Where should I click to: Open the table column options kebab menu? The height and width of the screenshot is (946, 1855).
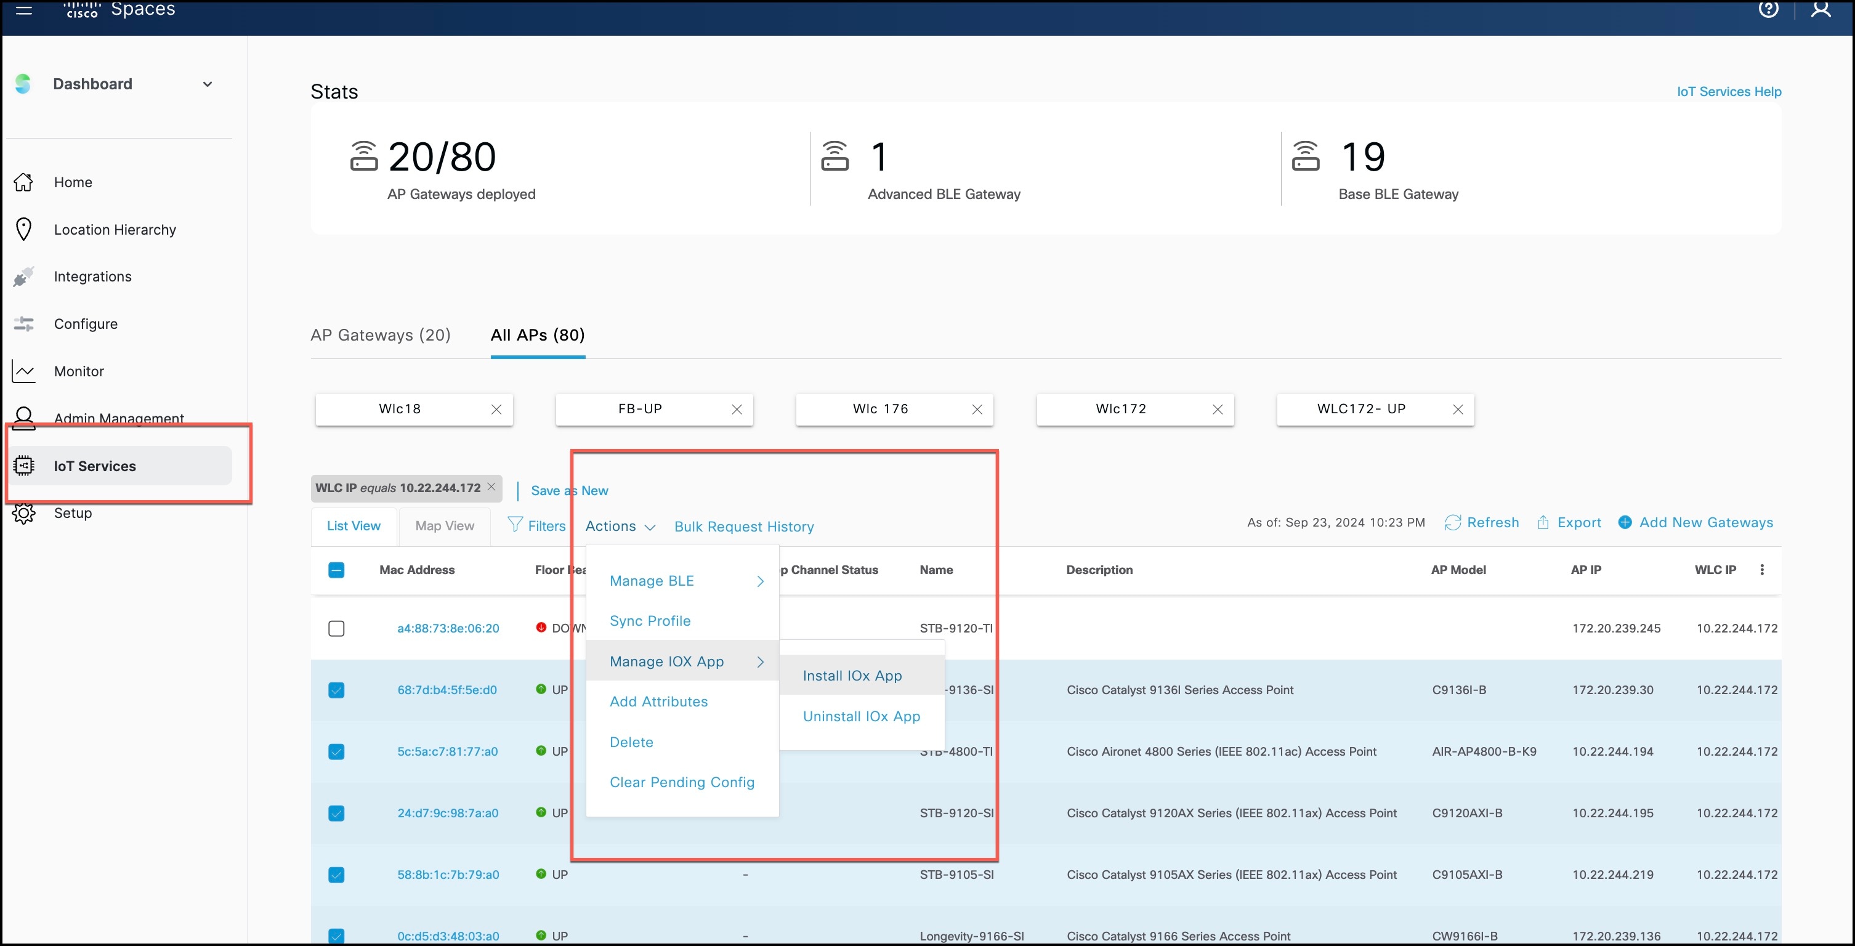pyautogui.click(x=1761, y=570)
